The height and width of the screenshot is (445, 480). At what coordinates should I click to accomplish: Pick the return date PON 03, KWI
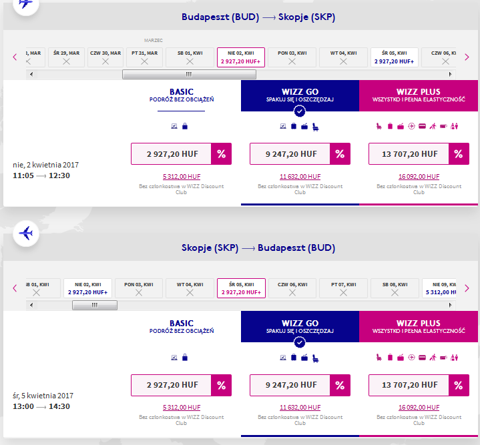(139, 288)
